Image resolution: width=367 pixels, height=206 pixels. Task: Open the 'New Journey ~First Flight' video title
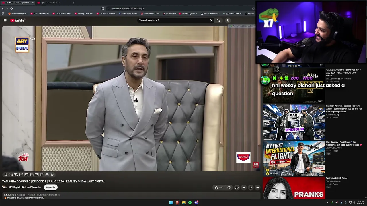tap(344, 144)
